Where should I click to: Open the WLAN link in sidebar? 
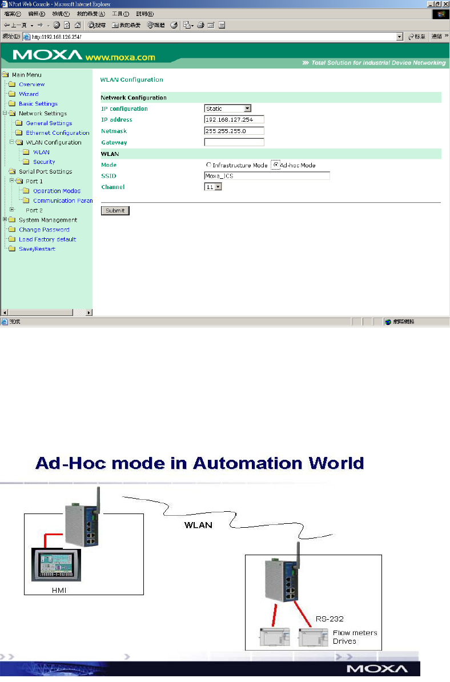click(41, 153)
